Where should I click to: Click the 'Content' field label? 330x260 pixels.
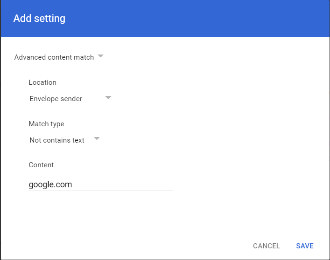click(41, 165)
